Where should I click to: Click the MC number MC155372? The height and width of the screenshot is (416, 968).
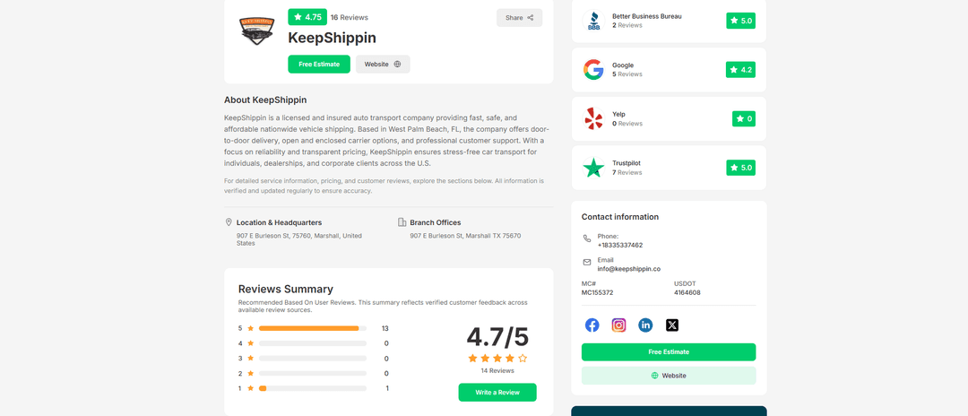coord(598,292)
